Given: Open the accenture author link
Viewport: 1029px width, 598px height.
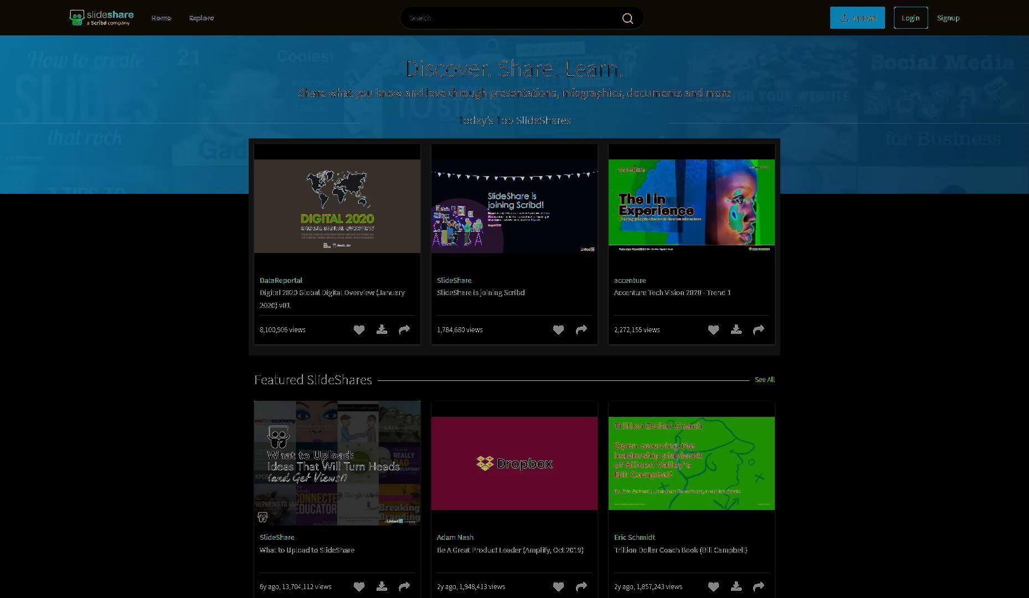Looking at the screenshot, I should click(x=630, y=280).
